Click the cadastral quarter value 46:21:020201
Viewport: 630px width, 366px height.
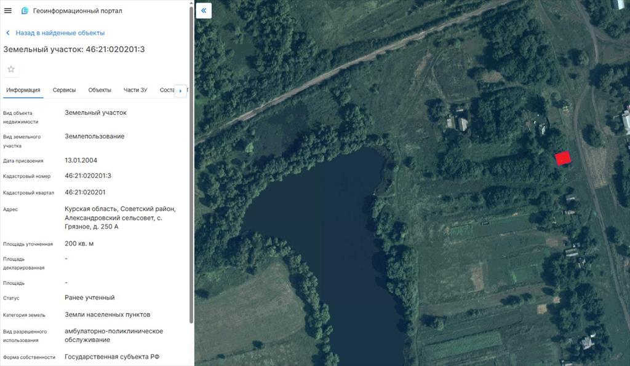click(x=85, y=192)
